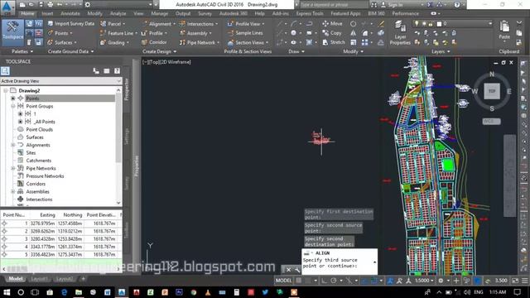This screenshot has height=298, width=530.
Task: Select the Move tool in Modify panel
Action: pyautogui.click(x=332, y=24)
